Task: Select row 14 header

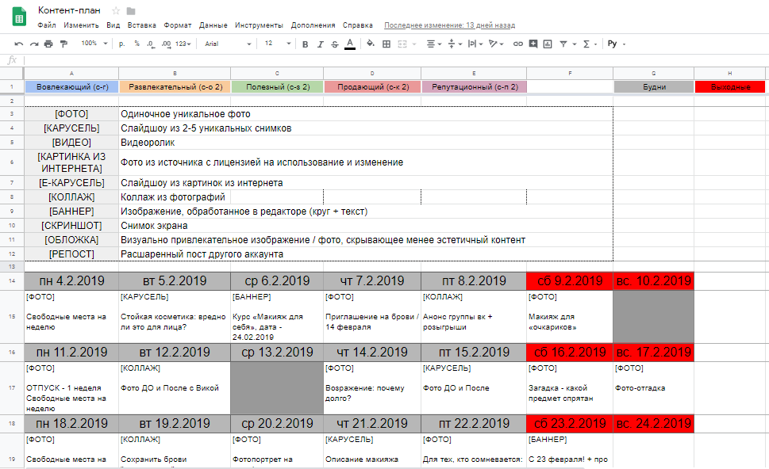Action: 12,281
